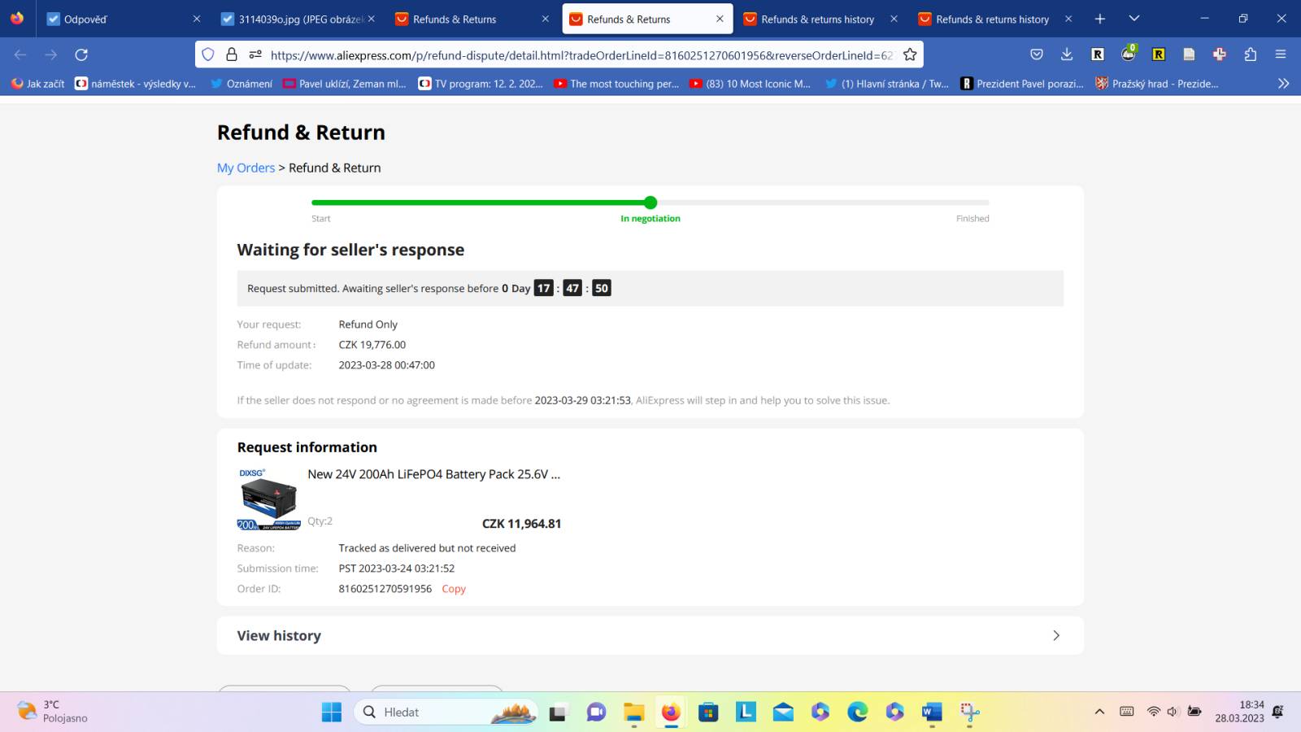Switch to the last Refunds & returns history tab

pyautogui.click(x=995, y=19)
